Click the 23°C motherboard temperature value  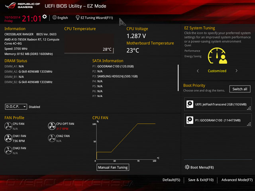133,51
